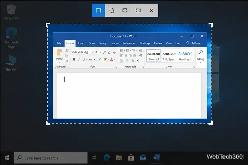Switch to the Design tab
Image resolution: width=248 pixels, height=165 pixels.
tap(103, 43)
